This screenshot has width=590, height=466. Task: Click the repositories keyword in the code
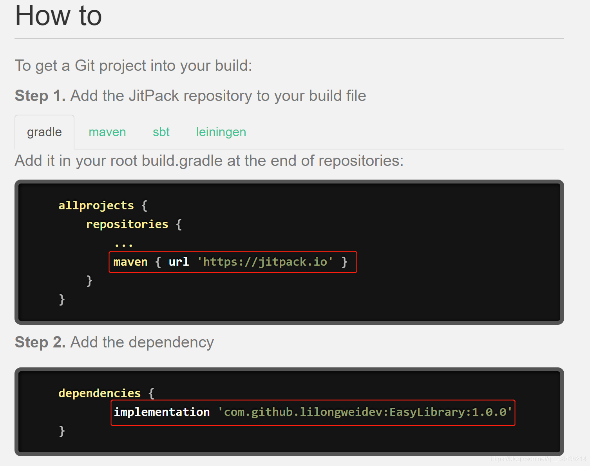[127, 224]
